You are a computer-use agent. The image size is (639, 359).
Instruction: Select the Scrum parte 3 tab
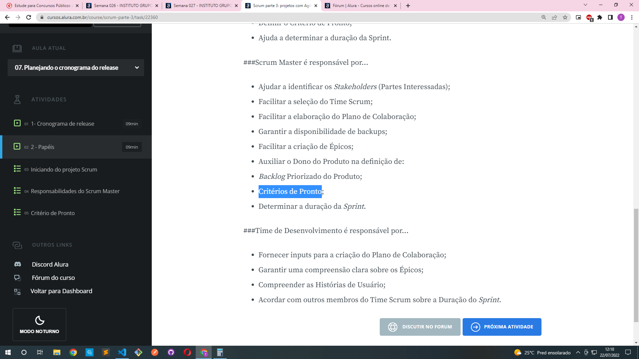coord(281,6)
